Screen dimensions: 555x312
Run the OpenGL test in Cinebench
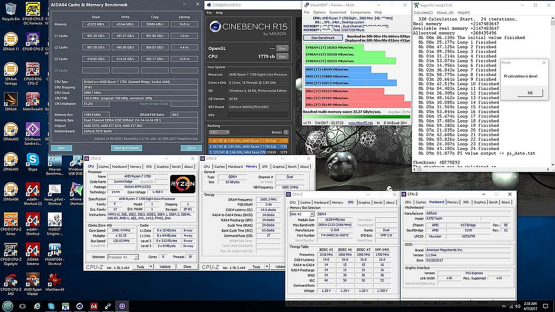282,48
